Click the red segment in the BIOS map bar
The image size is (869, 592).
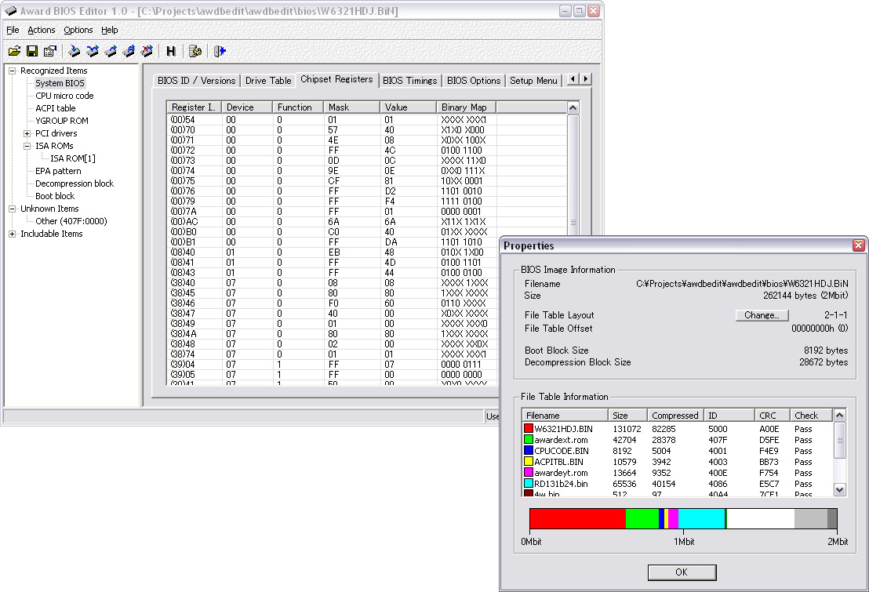[x=577, y=518]
